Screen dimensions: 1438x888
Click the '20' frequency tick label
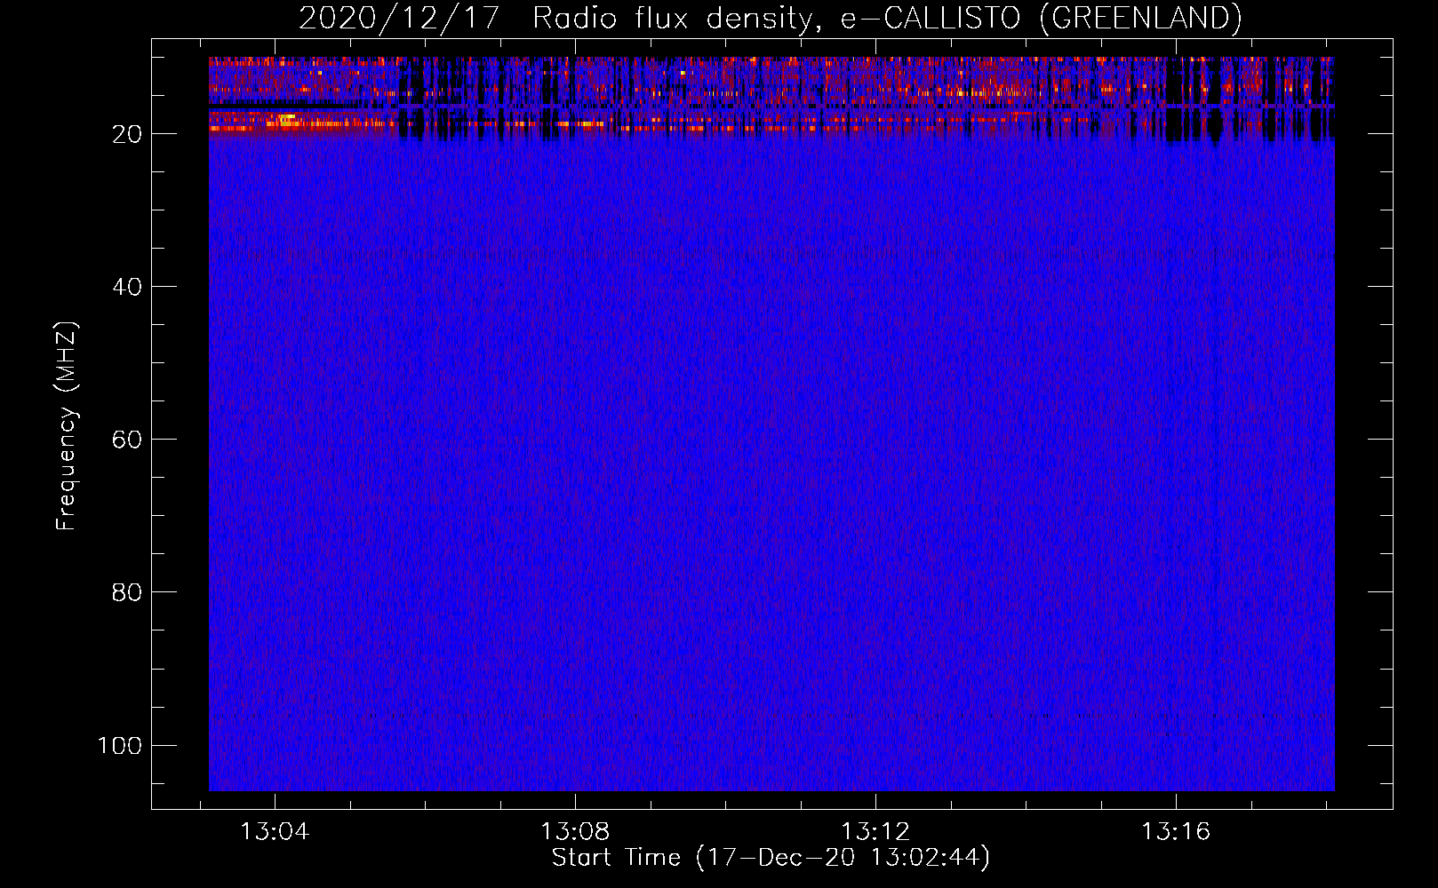[x=127, y=134]
